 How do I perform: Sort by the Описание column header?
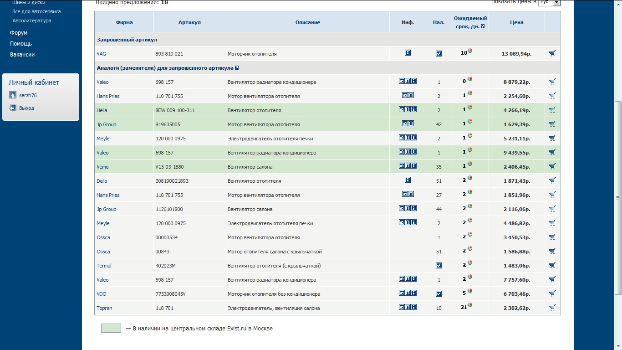coord(308,22)
